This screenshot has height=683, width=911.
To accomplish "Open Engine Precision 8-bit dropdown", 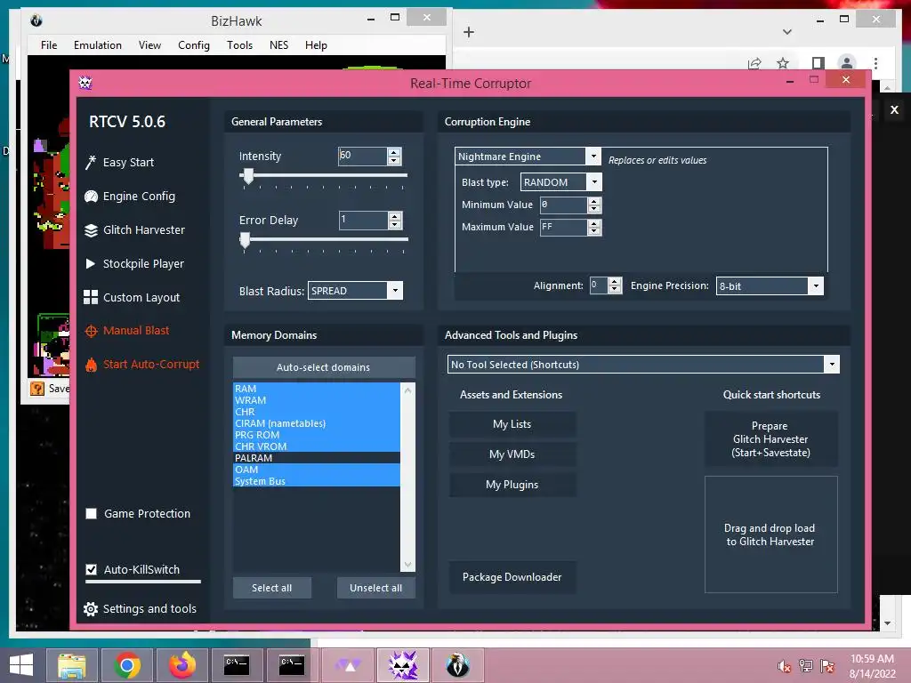I will pyautogui.click(x=817, y=285).
